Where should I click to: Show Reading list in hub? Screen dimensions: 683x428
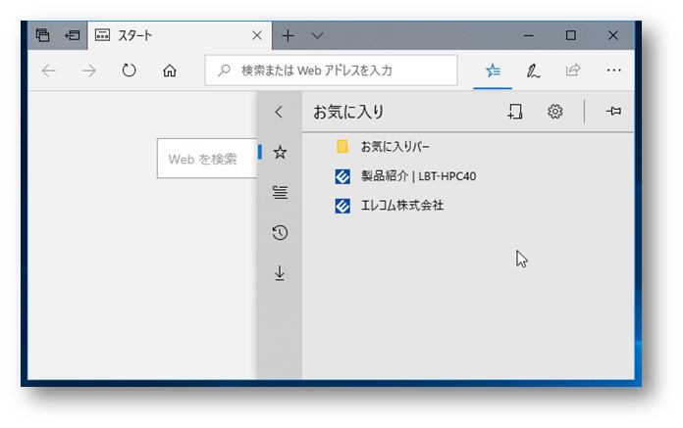(280, 192)
